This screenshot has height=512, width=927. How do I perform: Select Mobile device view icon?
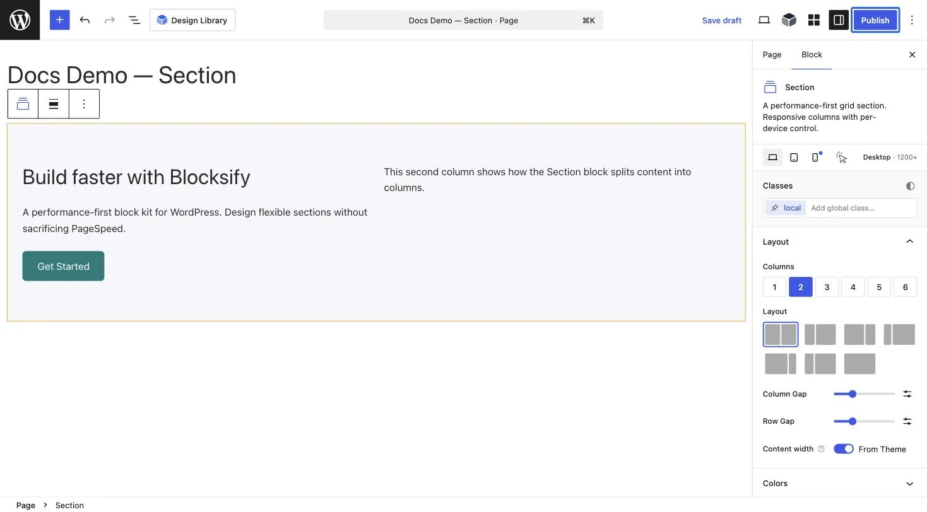tap(815, 157)
